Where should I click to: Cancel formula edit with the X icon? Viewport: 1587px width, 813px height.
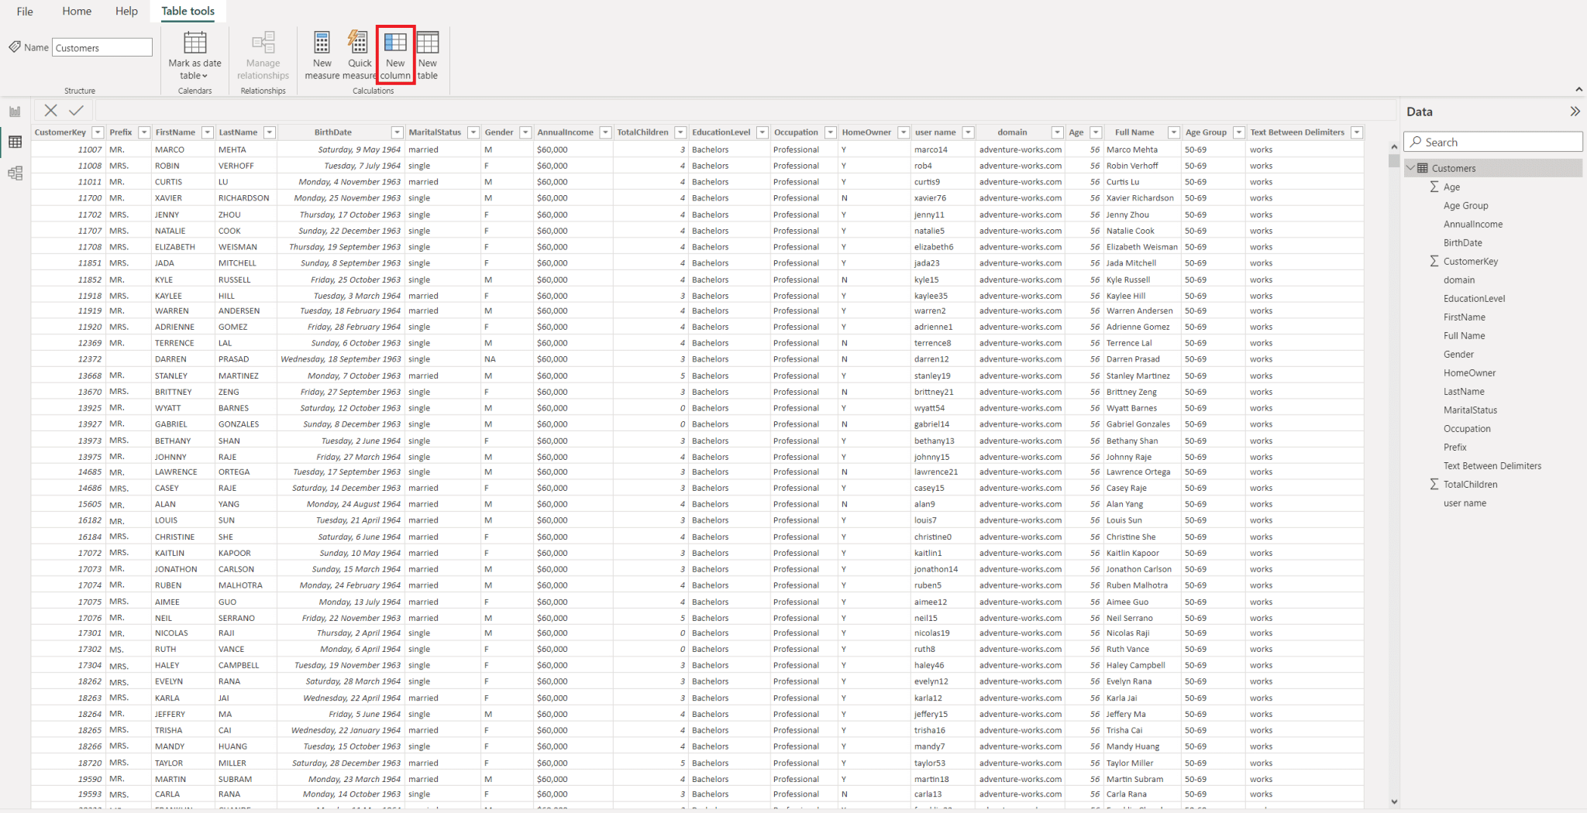50,110
